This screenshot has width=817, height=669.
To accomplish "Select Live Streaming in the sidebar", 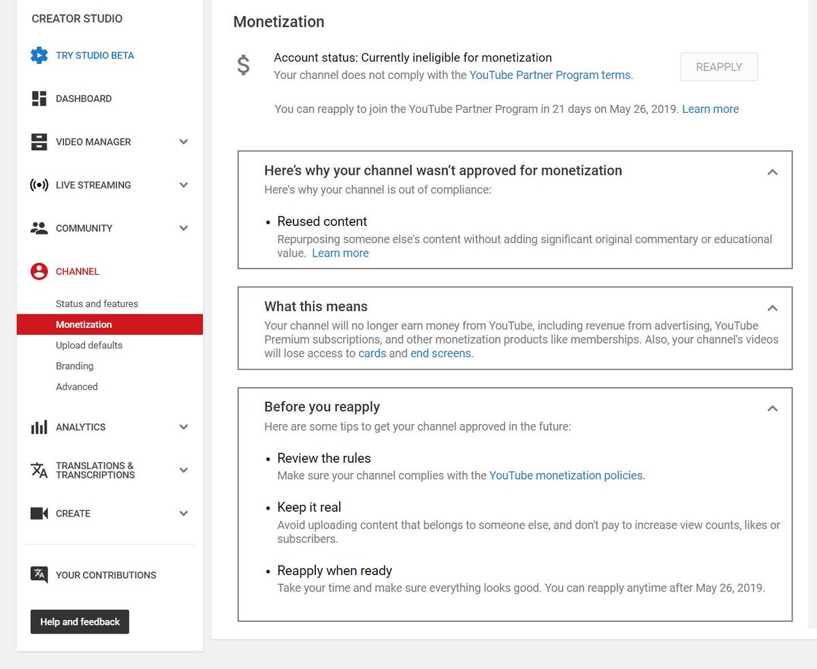I will pos(93,185).
